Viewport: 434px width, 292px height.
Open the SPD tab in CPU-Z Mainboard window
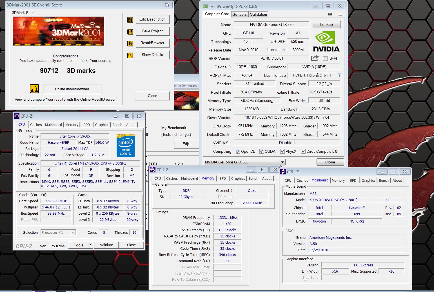click(x=353, y=180)
